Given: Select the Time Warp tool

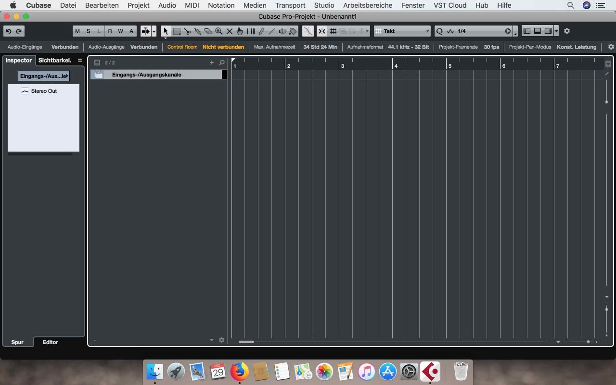Looking at the screenshot, I should [x=251, y=31].
